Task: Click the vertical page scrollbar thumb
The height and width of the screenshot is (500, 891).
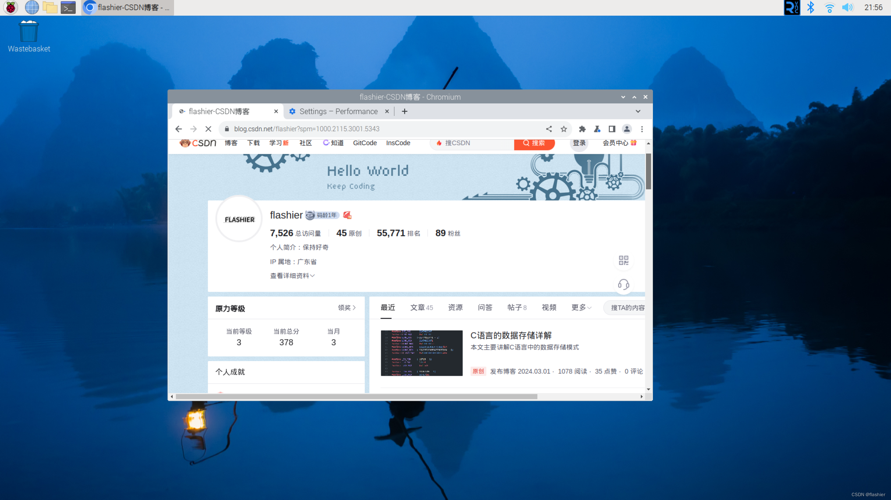Action: click(x=648, y=171)
